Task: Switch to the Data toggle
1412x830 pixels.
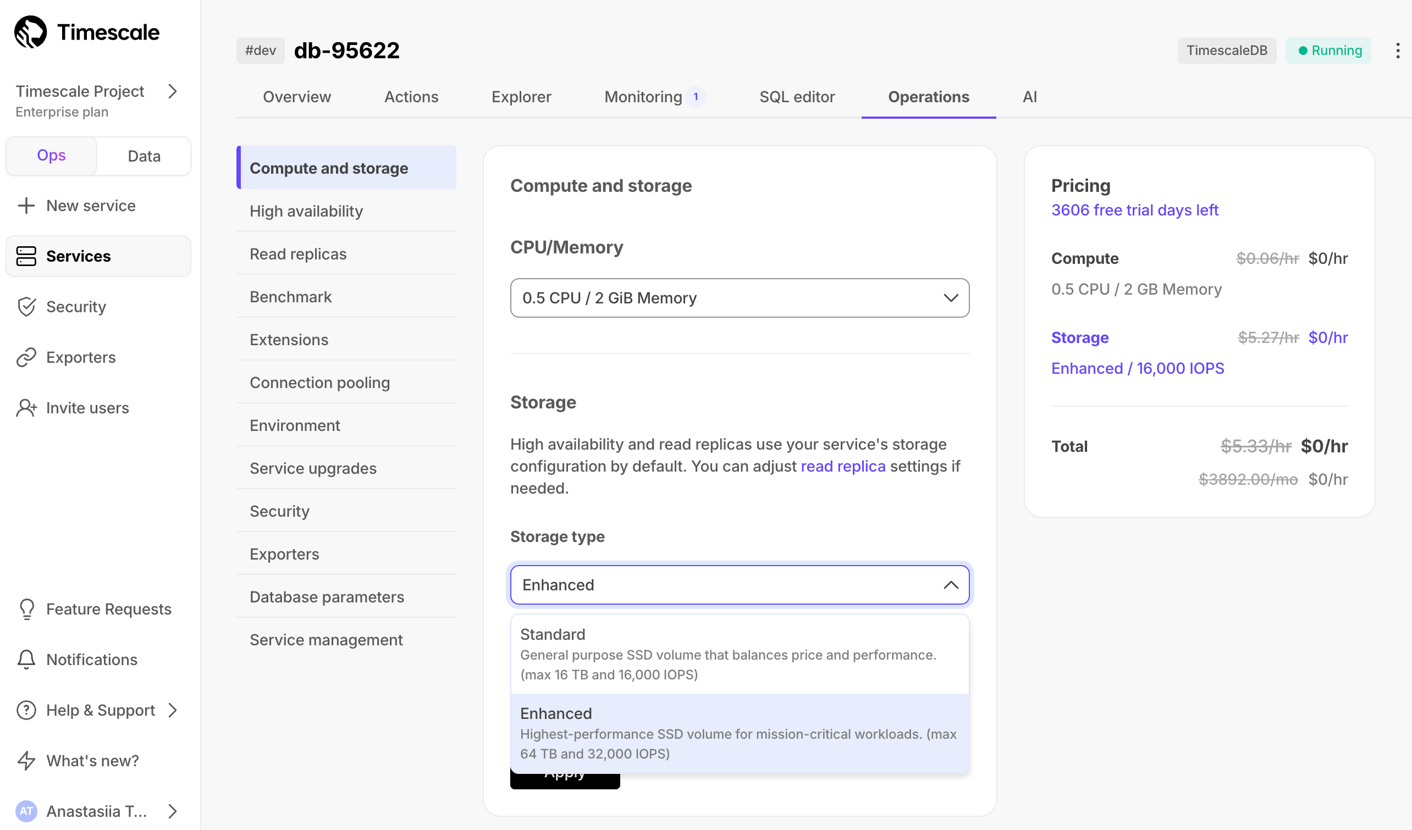Action: [x=144, y=156]
